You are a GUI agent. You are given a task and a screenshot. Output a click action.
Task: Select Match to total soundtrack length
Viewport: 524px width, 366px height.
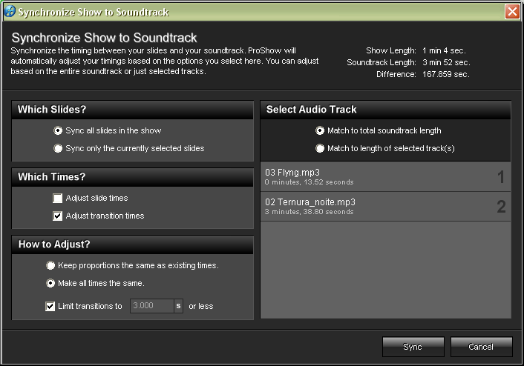321,130
